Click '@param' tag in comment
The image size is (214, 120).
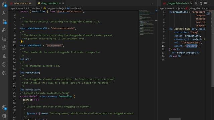tap(31, 113)
